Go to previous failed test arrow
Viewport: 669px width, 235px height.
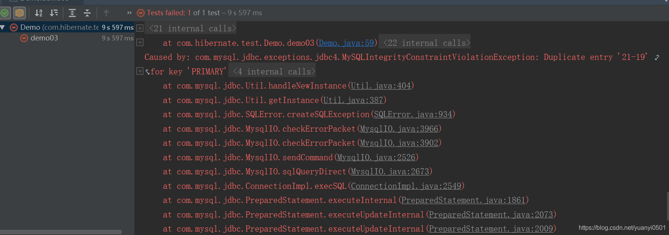(106, 13)
